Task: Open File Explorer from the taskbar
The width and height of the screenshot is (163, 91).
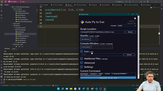Action: [71, 89]
